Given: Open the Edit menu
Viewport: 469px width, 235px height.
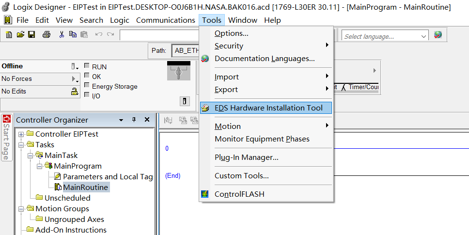Looking at the screenshot, I should pyautogui.click(x=42, y=20).
